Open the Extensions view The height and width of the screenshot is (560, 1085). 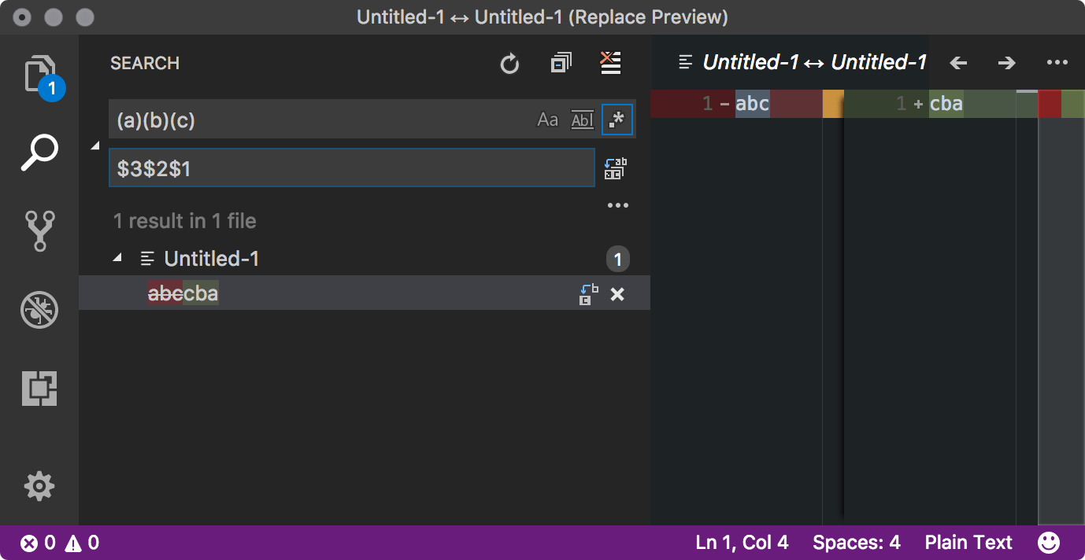coord(40,389)
